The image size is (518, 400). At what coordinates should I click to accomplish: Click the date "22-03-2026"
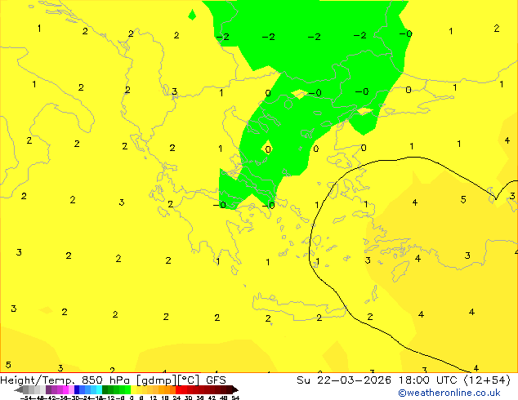(354, 380)
